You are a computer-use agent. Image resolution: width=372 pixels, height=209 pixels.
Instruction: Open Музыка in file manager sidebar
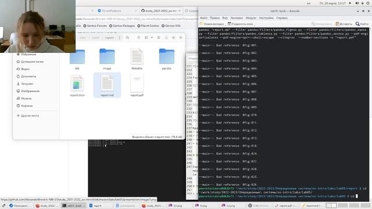coord(24,98)
